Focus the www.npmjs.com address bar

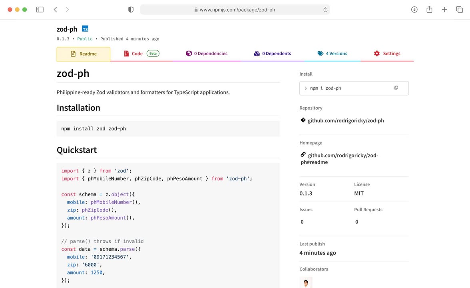click(x=235, y=10)
